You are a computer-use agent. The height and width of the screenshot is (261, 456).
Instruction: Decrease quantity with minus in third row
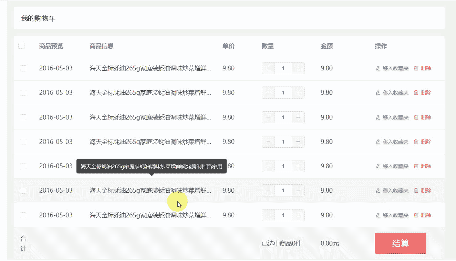268,117
